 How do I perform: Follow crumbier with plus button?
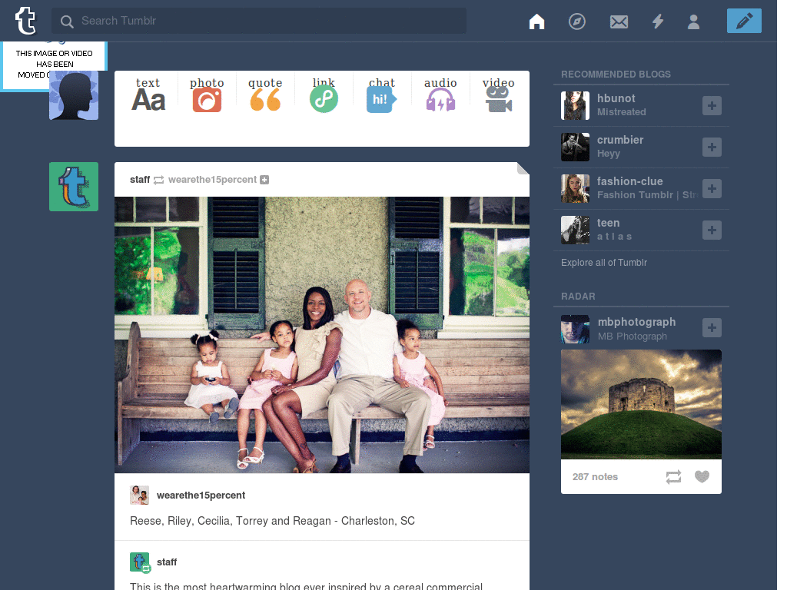712,147
